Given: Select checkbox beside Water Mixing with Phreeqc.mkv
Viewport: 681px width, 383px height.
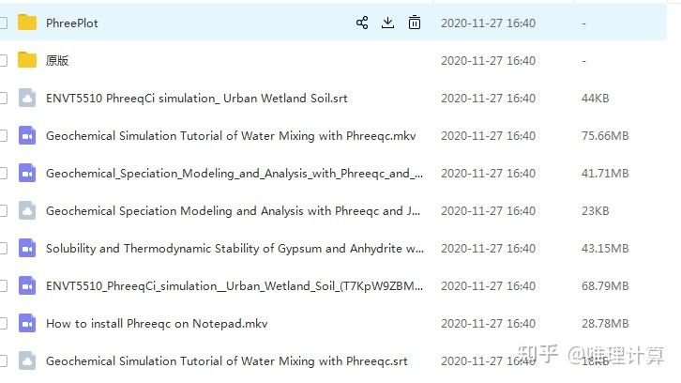Looking at the screenshot, I should [3, 135].
